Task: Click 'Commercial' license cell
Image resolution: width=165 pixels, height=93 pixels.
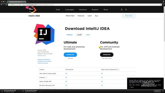Action: (x=69, y=69)
